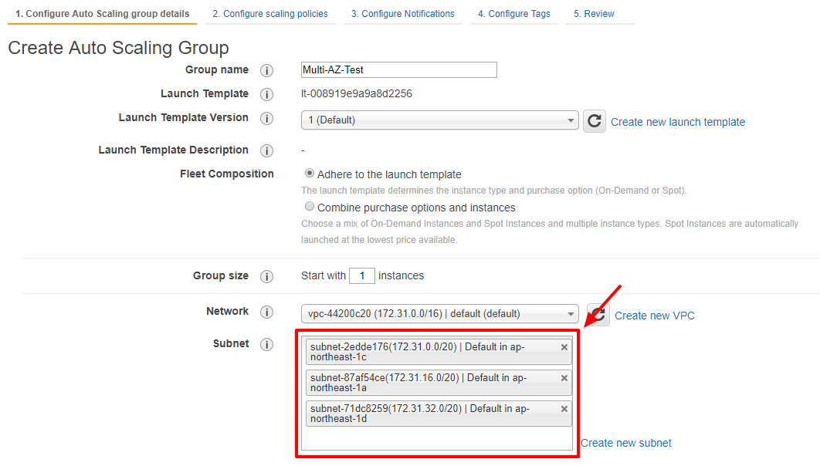Select Adhere to the launch template
This screenshot has height=466, width=820.
coord(309,174)
